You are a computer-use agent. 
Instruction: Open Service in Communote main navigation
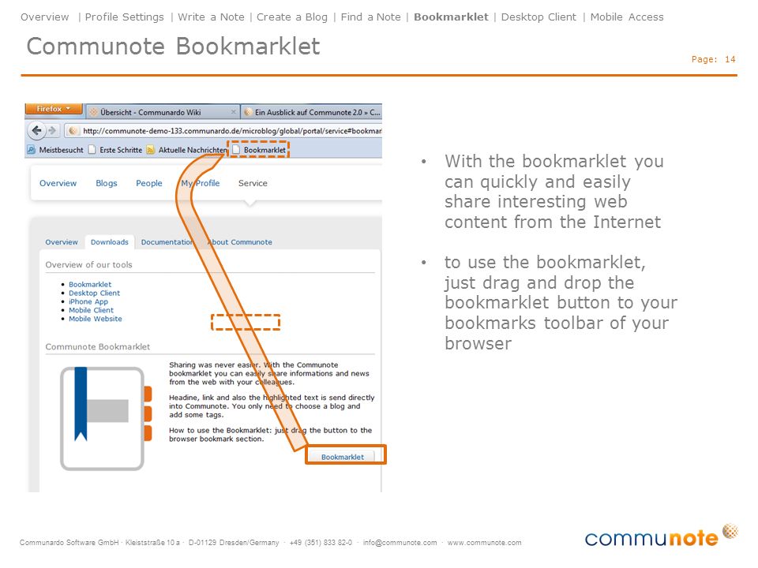(x=253, y=183)
